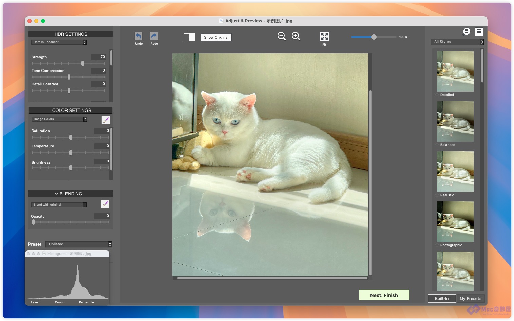This screenshot has height=321, width=514.
Task: Click the Strength value field
Action: coord(98,57)
